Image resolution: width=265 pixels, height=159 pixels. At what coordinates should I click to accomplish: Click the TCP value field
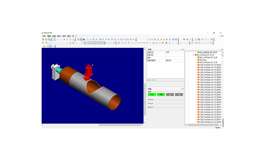point(175,52)
